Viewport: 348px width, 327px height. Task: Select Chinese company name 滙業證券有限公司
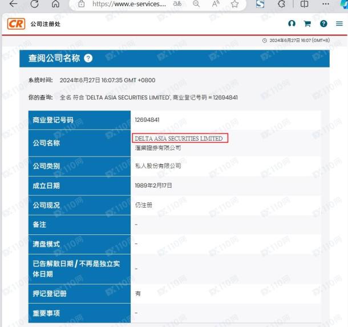[x=158, y=147]
